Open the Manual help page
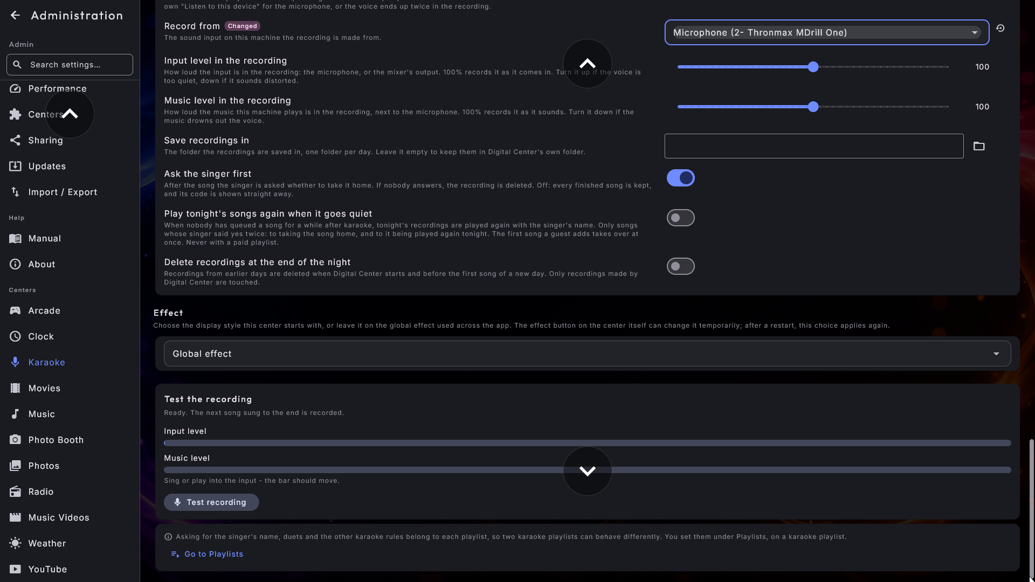 [x=70, y=238]
